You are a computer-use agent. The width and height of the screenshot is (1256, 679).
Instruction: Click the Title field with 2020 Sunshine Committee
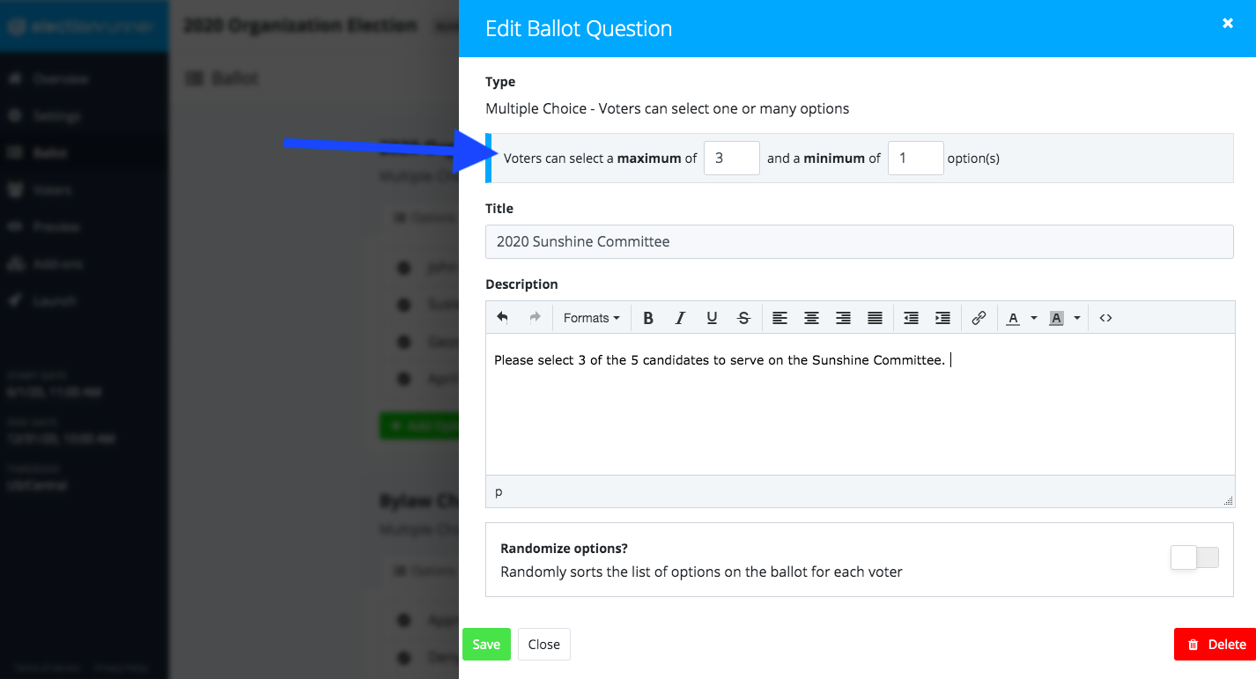[x=860, y=241]
